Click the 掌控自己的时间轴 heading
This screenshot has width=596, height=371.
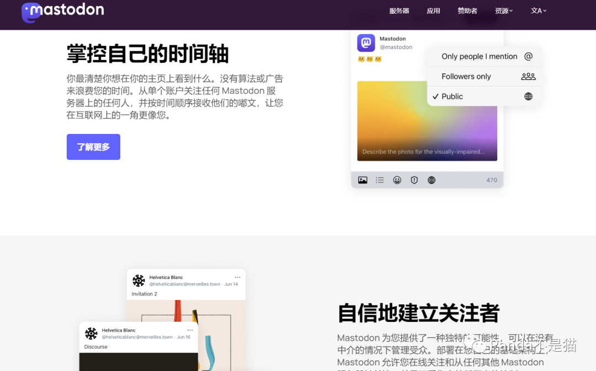click(147, 53)
